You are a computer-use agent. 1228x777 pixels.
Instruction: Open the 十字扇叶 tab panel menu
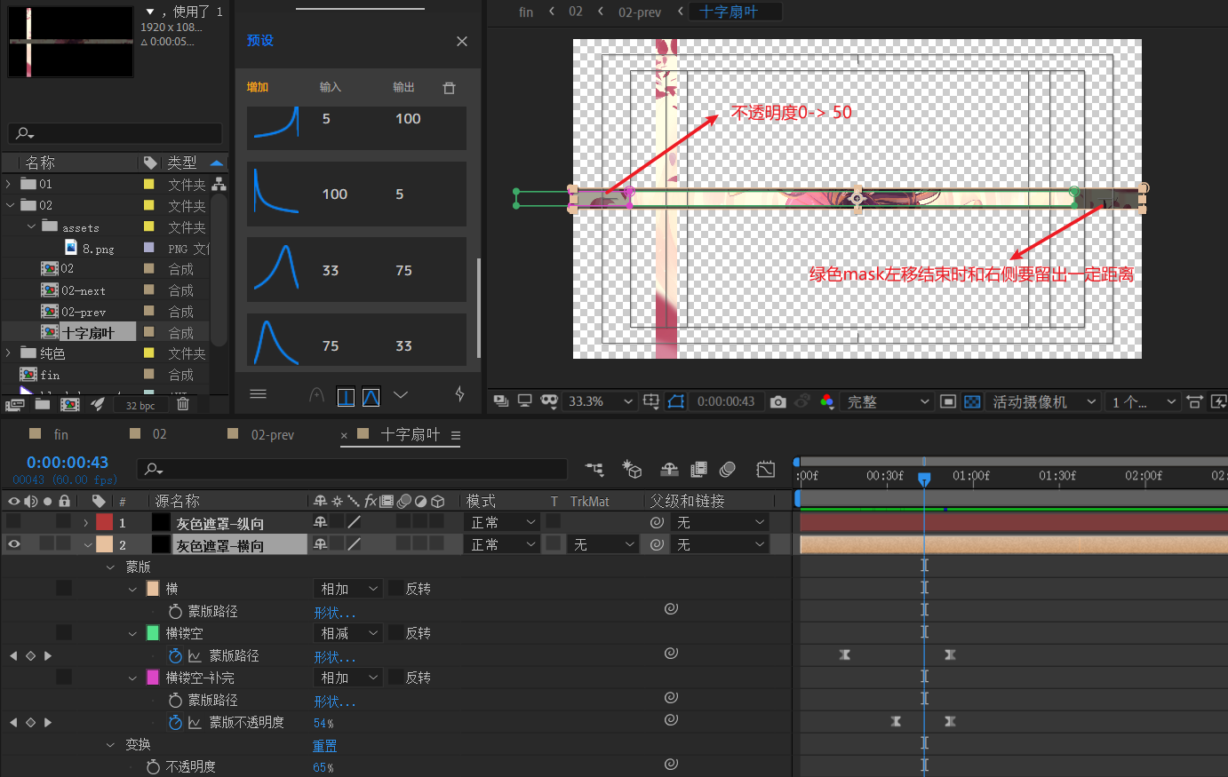456,435
